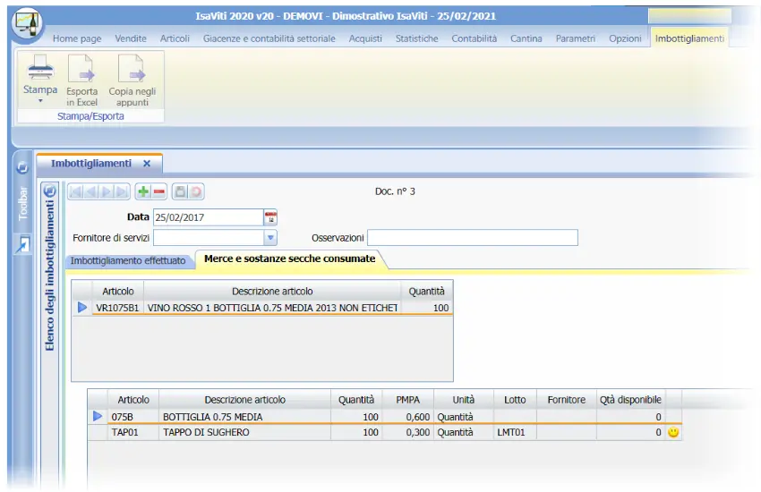Select row marker of VR1075B1 row
Viewport: 761px width, 492px height.
coord(82,308)
